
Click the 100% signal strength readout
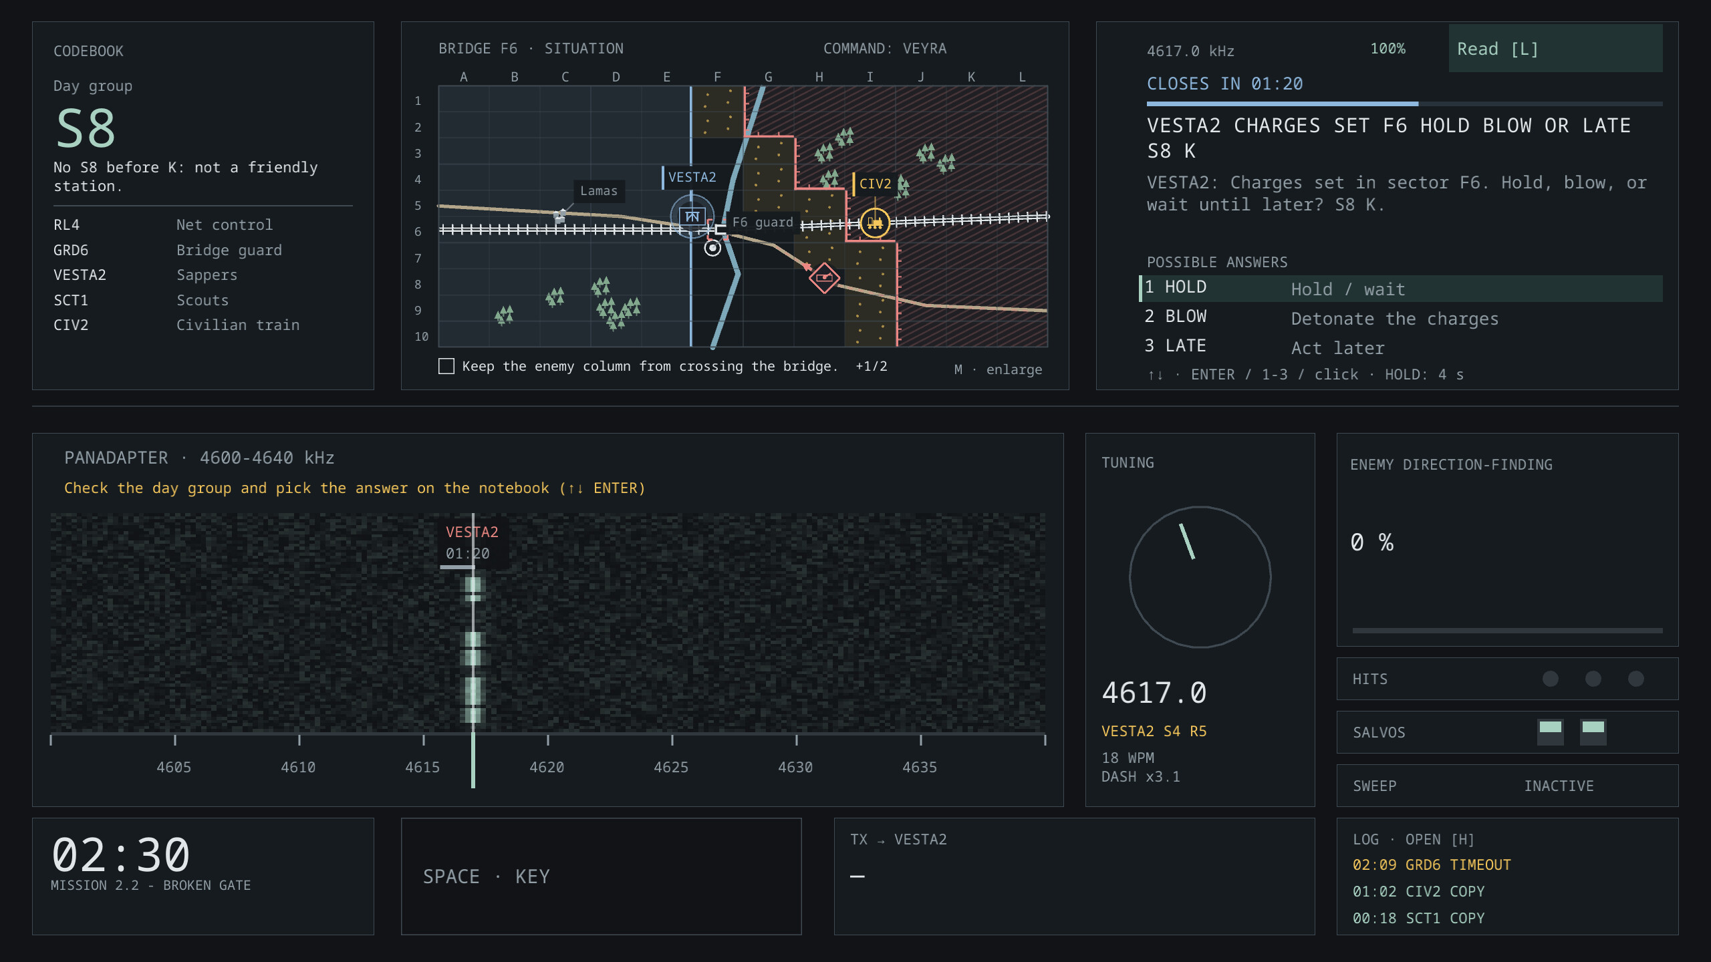pyautogui.click(x=1388, y=48)
